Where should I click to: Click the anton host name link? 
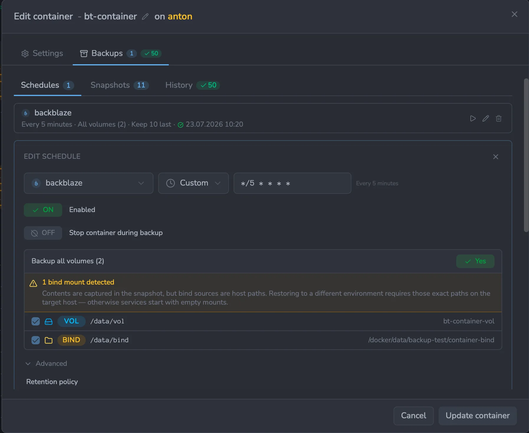pos(180,16)
